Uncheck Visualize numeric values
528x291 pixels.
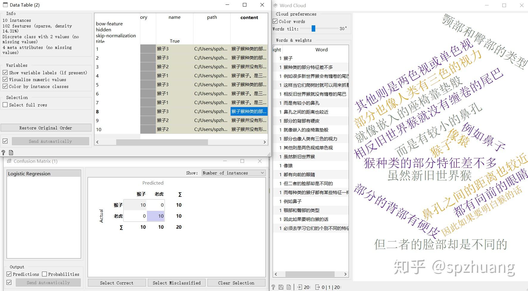click(5, 79)
